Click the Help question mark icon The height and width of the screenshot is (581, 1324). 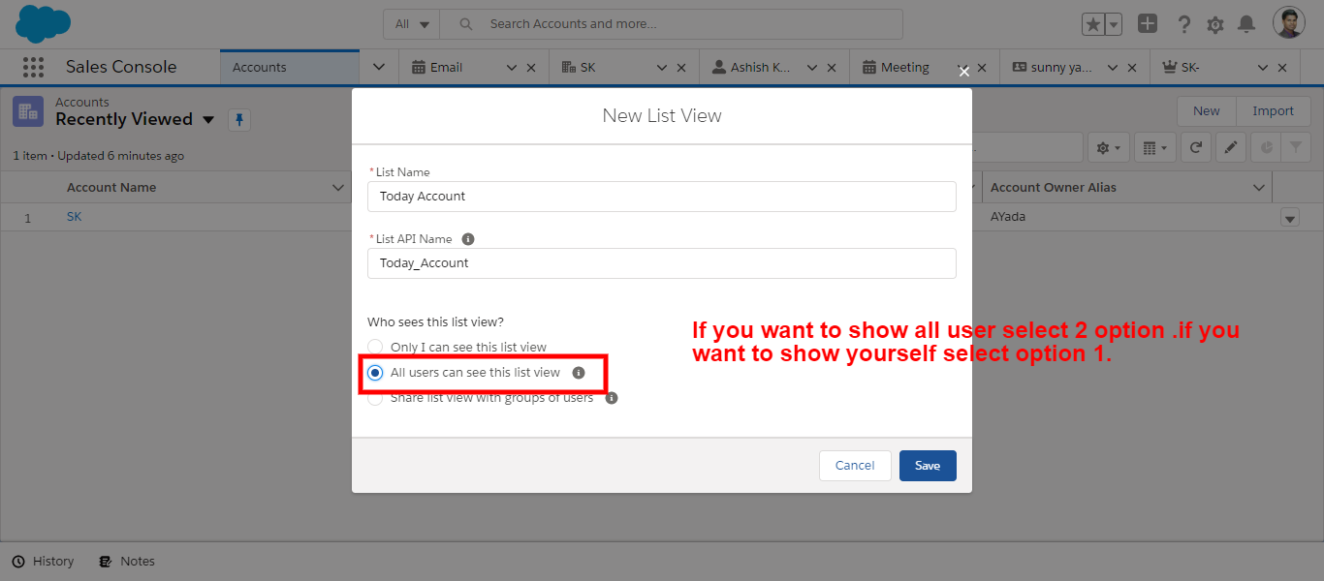(1183, 24)
